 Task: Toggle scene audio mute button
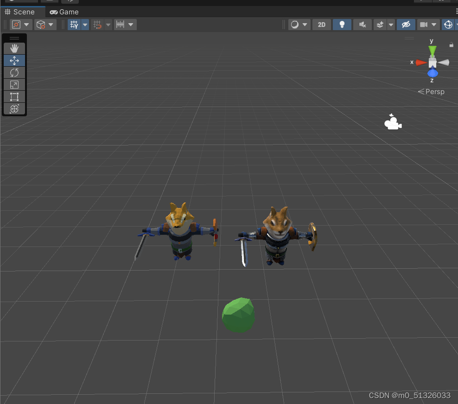(363, 25)
